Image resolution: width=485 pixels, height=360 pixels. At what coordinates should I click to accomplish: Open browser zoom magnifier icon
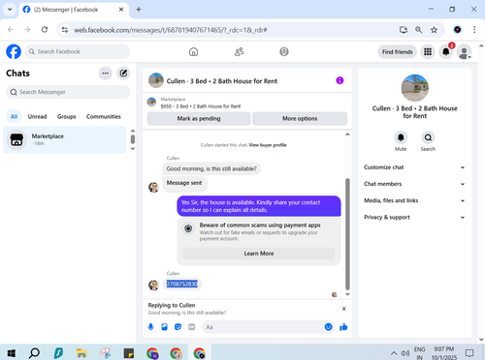coord(419,30)
